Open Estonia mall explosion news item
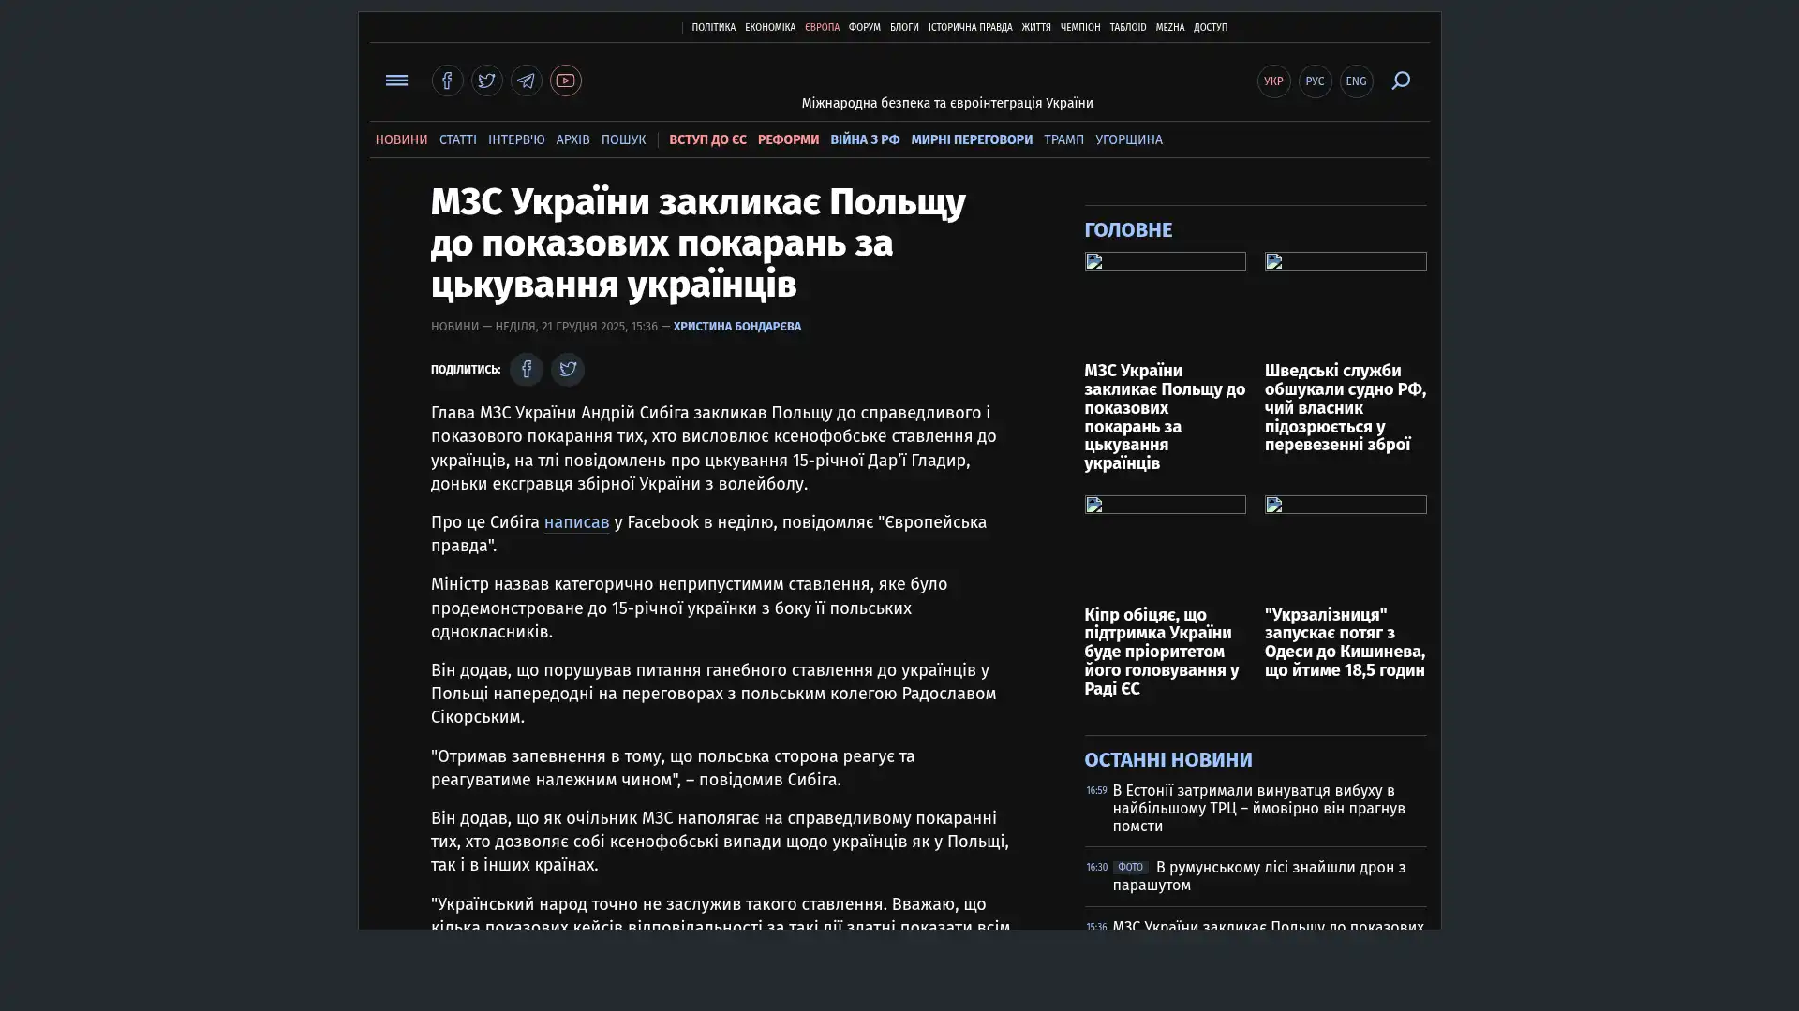The image size is (1799, 1011). tap(1258, 808)
